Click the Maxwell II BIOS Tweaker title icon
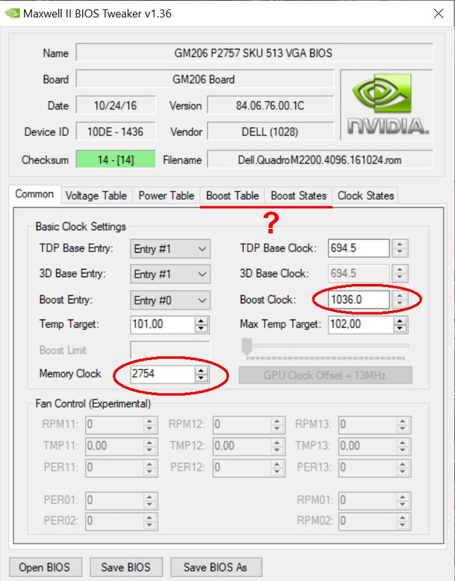The image size is (455, 581). [x=12, y=13]
